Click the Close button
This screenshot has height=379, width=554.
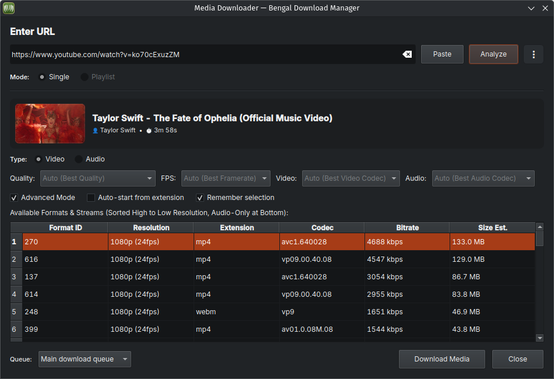[x=518, y=359]
